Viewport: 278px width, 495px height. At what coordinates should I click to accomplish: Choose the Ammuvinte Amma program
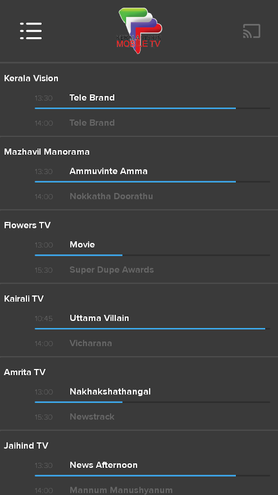click(108, 171)
